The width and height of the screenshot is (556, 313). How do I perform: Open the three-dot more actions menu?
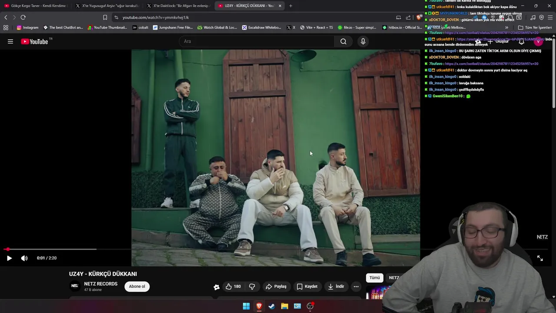[x=356, y=286]
